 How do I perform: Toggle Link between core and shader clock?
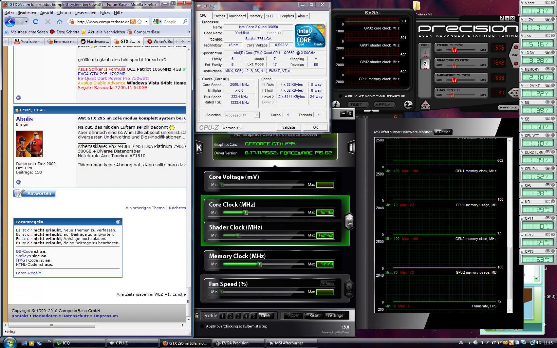[x=349, y=221]
